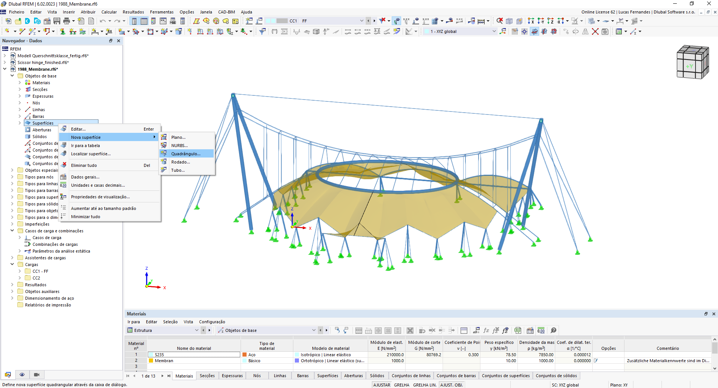Click Ir para in the Materiais panel menu

(x=134, y=322)
